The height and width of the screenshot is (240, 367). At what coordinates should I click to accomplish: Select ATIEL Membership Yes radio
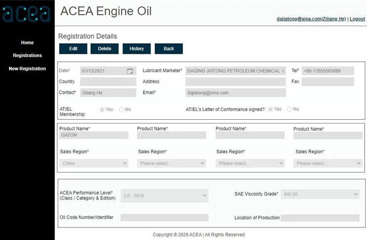(x=102, y=110)
